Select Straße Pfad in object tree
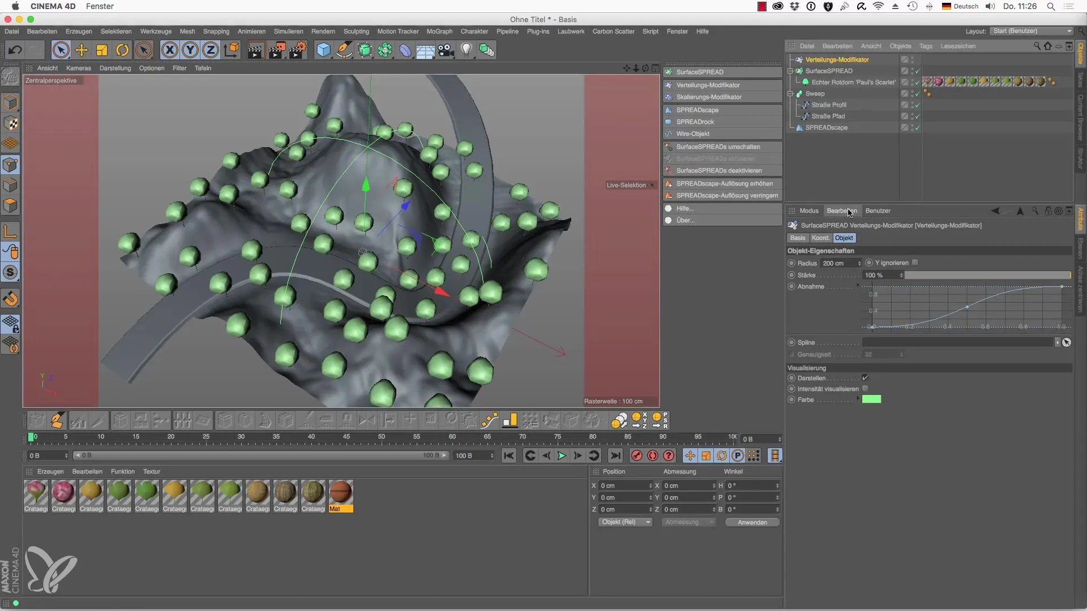Screen dimensions: 1087x611 828,117
